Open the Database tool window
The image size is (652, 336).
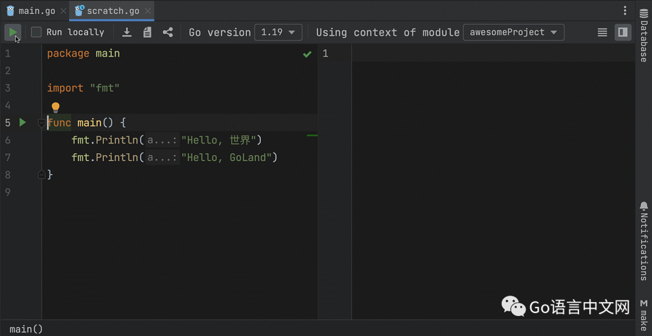coord(644,36)
